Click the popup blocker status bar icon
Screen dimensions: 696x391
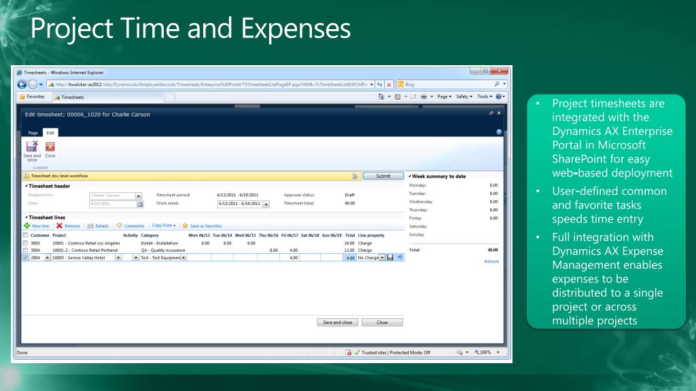pos(349,352)
